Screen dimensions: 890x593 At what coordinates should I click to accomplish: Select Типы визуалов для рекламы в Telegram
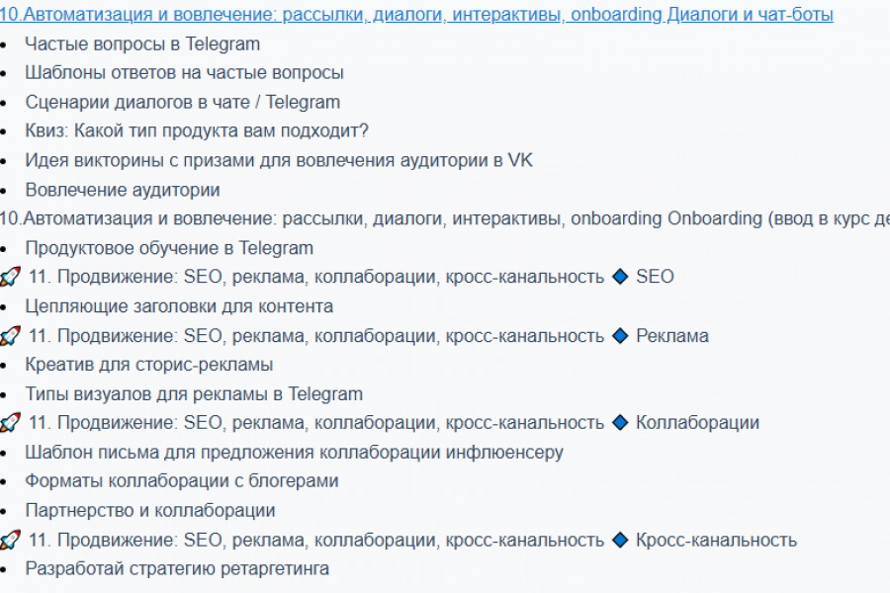coord(194,394)
